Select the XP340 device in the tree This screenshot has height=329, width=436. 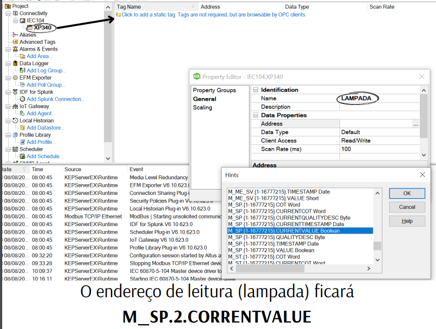[x=41, y=27]
